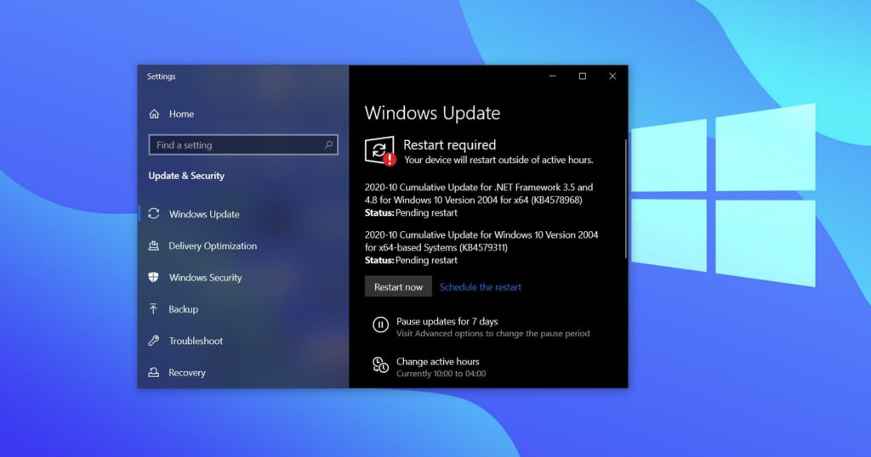
Task: Click the .NET Framework KB4578968 update text
Action: (479, 194)
